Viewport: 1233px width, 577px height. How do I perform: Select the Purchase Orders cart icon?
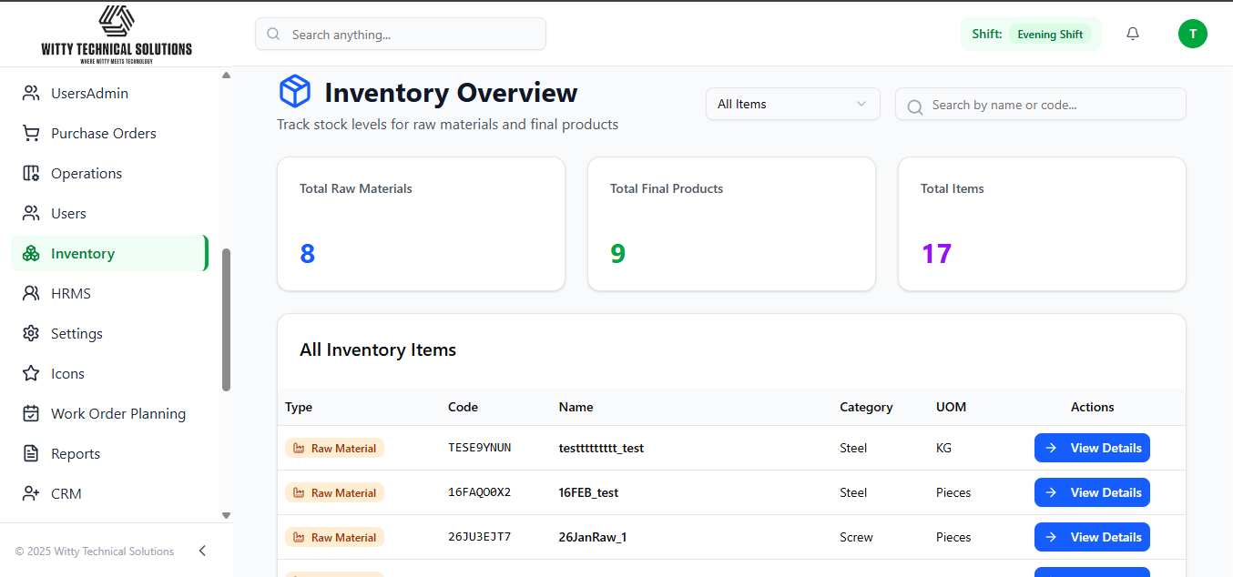pos(31,133)
